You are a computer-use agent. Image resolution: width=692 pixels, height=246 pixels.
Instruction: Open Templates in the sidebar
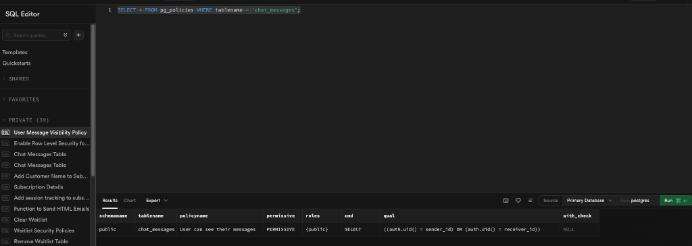[x=15, y=52]
